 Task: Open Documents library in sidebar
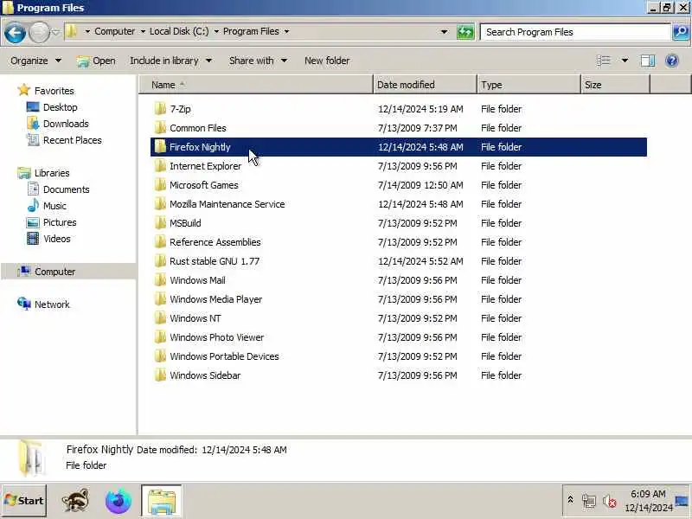[67, 189]
